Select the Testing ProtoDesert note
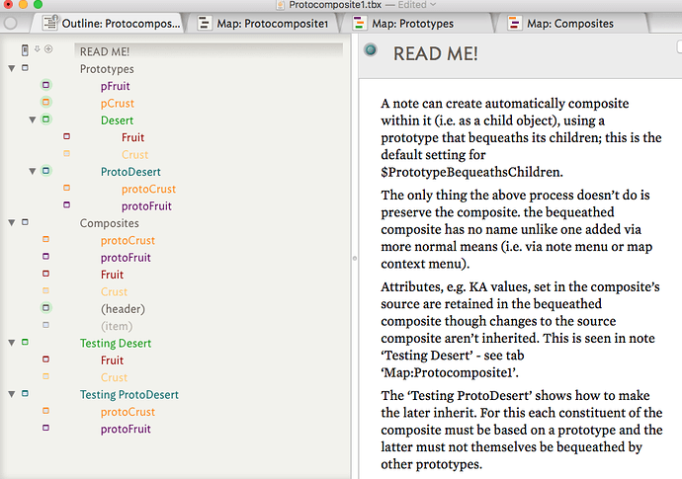 click(x=129, y=395)
